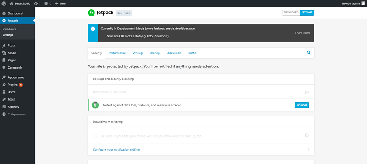Switch to the Performance tab
The height and width of the screenshot is (164, 367).
click(117, 53)
